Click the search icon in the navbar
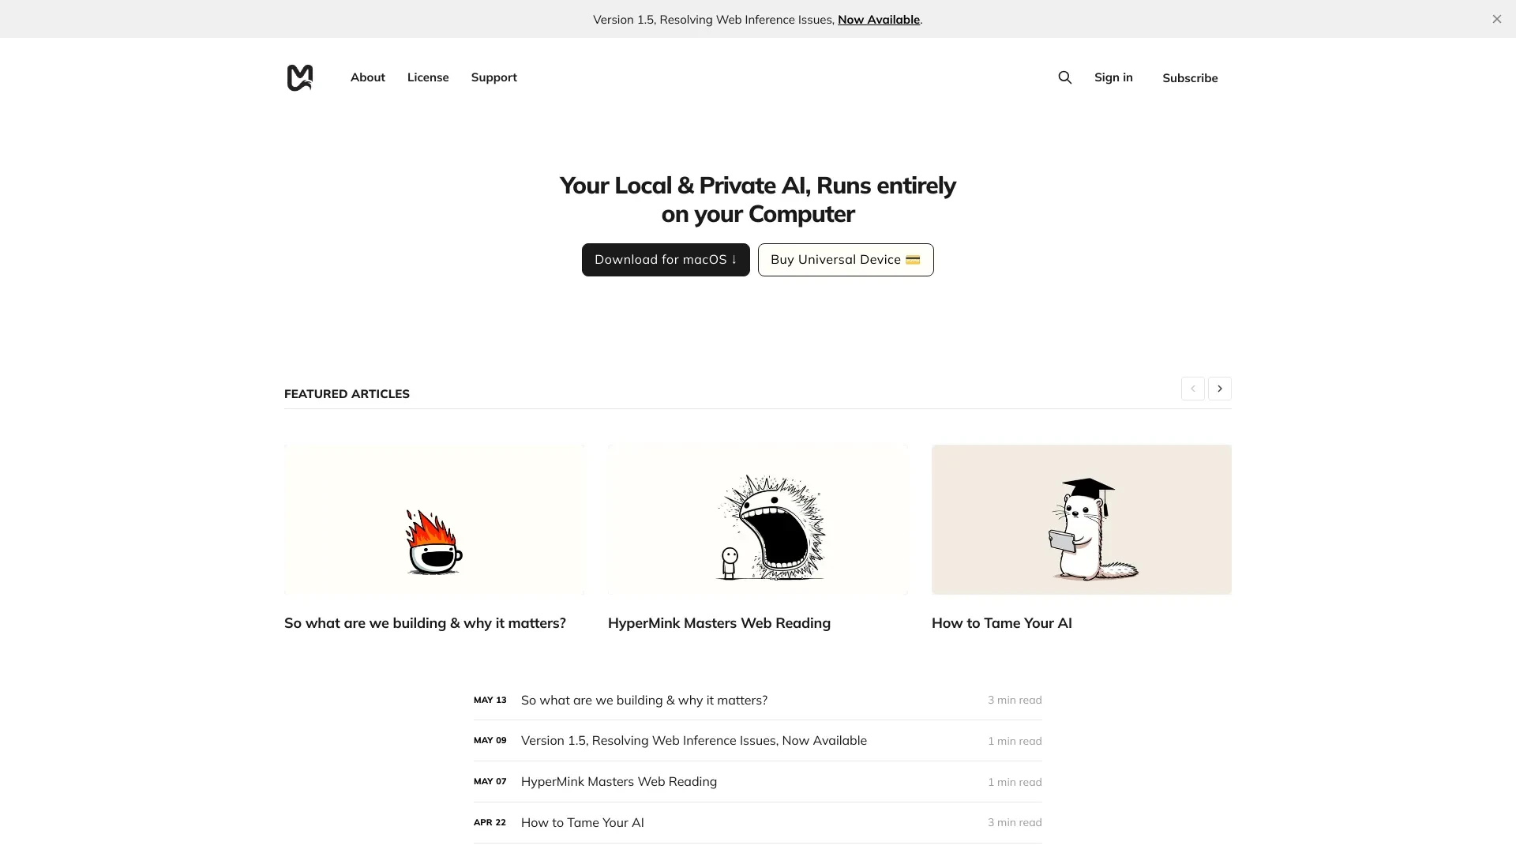Image resolution: width=1516 pixels, height=853 pixels. pos(1065,77)
